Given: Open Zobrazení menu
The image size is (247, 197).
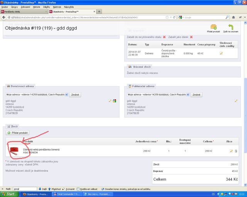Looking at the screenshot, I should point(25,7).
